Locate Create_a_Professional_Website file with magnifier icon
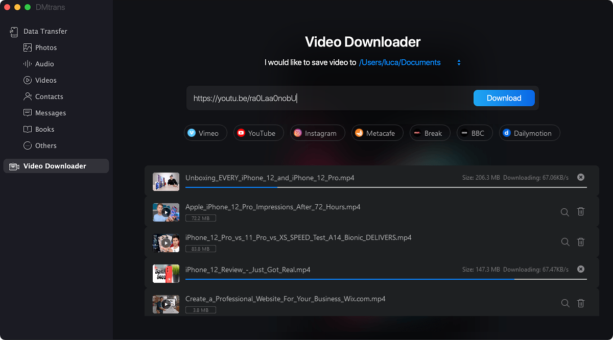Viewport: 613px width, 340px height. pyautogui.click(x=565, y=303)
